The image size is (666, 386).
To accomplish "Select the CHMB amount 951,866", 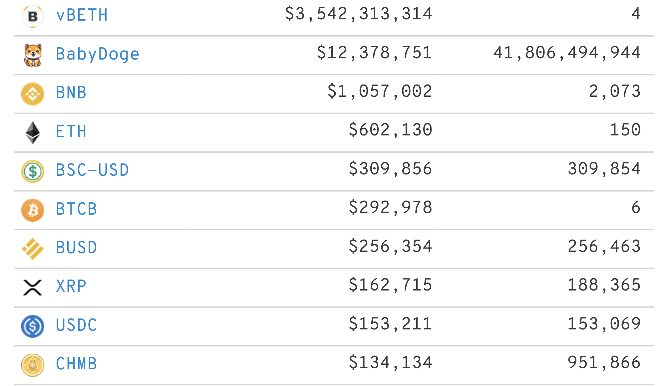I will tap(604, 362).
